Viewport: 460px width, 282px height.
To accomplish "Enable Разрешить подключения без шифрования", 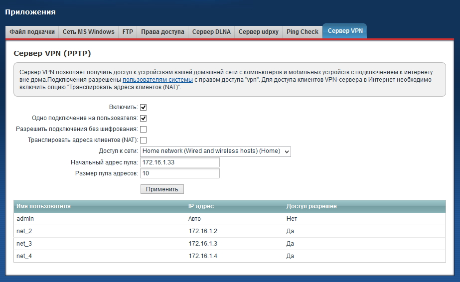I will coord(144,129).
